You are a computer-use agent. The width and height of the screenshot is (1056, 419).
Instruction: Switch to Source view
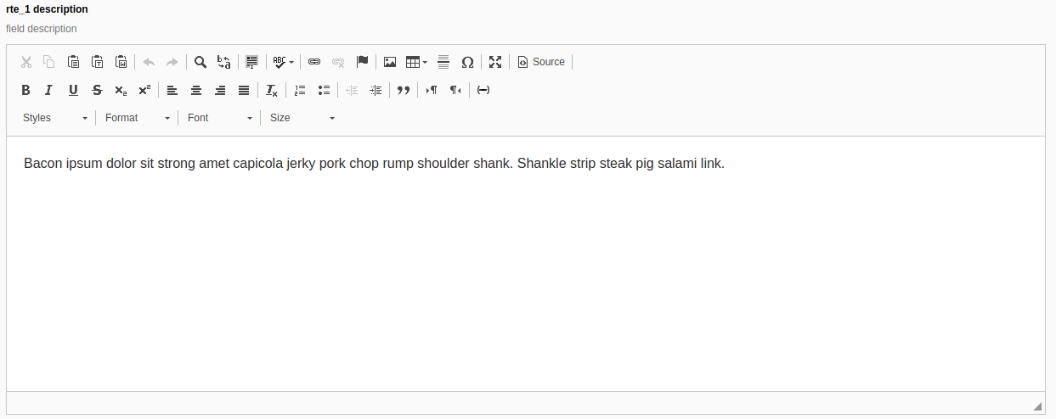click(541, 62)
